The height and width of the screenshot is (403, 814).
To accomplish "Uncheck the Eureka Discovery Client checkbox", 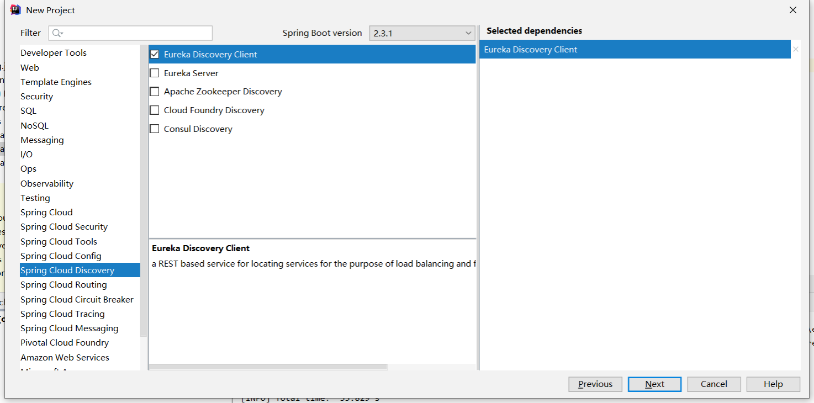I will click(x=155, y=54).
